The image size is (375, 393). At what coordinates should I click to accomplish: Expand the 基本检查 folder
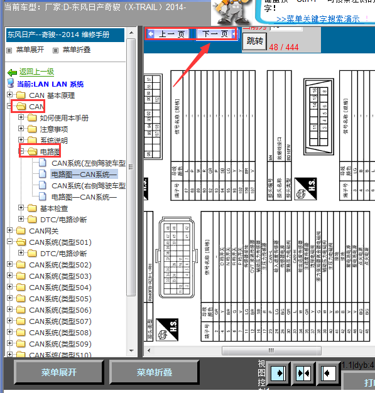[x=21, y=207]
